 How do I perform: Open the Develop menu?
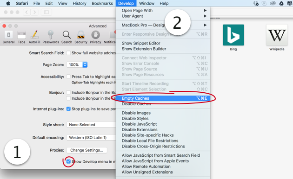(x=126, y=3)
